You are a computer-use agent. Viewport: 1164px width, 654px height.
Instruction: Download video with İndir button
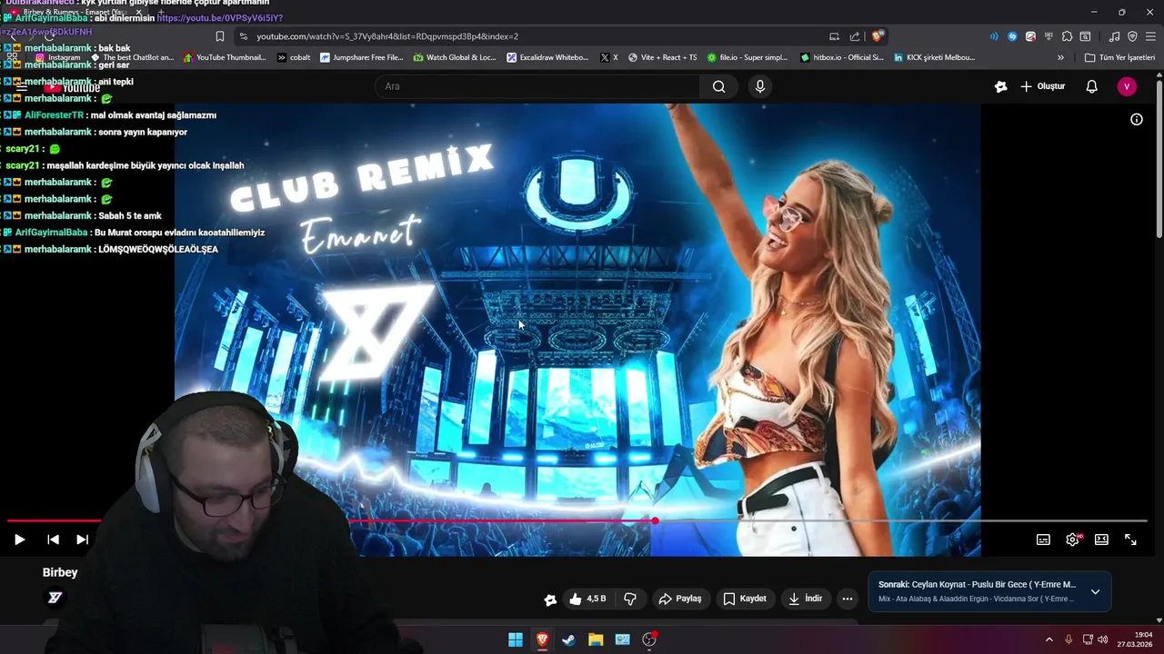tap(805, 599)
